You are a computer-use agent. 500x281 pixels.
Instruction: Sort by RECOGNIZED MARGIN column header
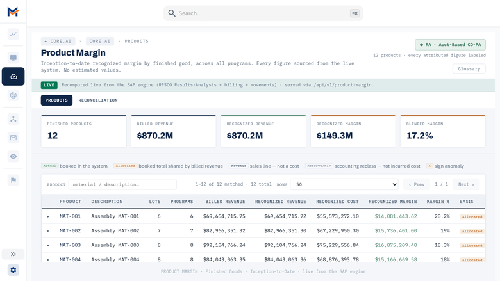point(393,202)
